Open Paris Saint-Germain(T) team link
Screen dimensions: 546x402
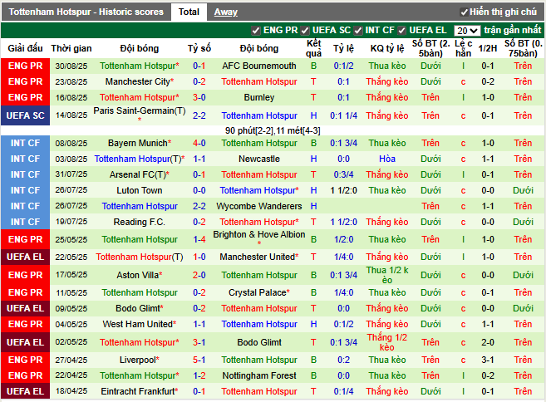coord(140,110)
